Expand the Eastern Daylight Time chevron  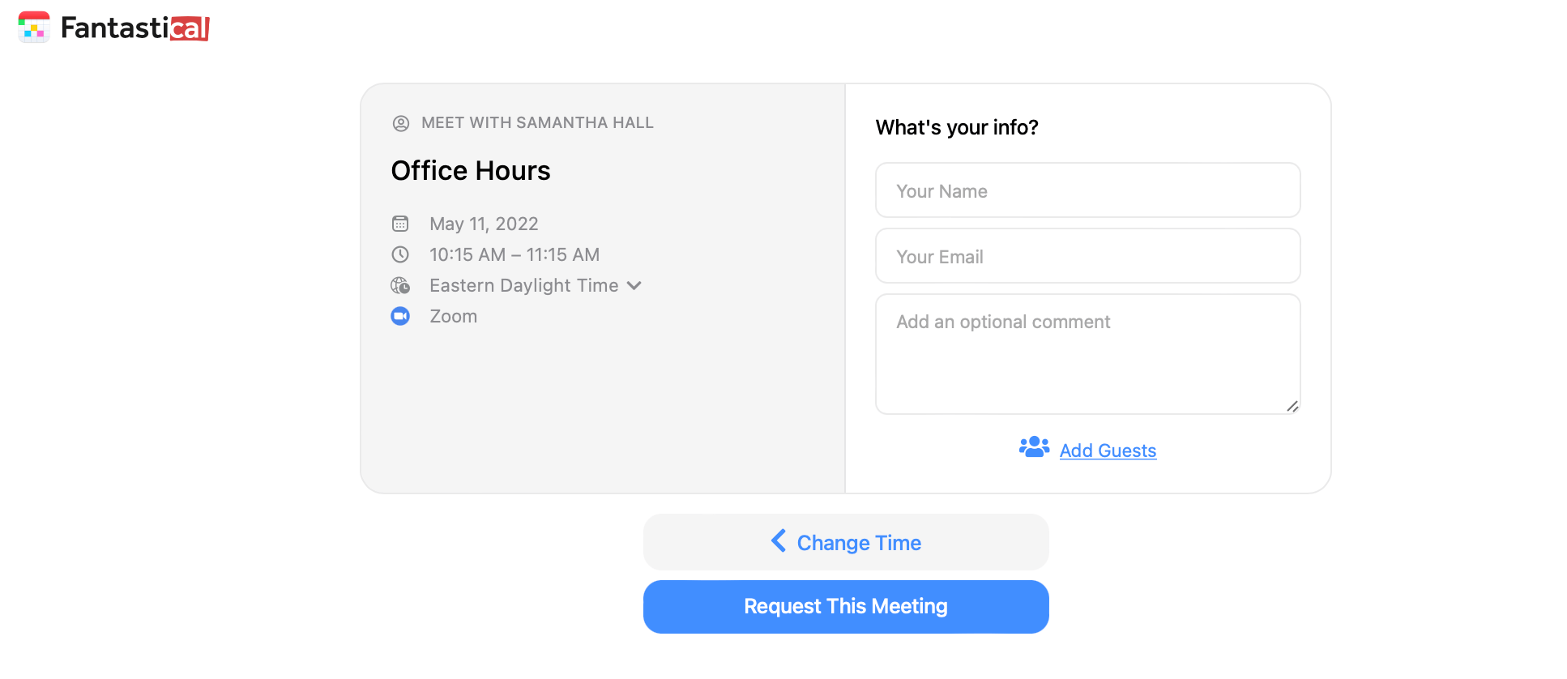pos(634,285)
